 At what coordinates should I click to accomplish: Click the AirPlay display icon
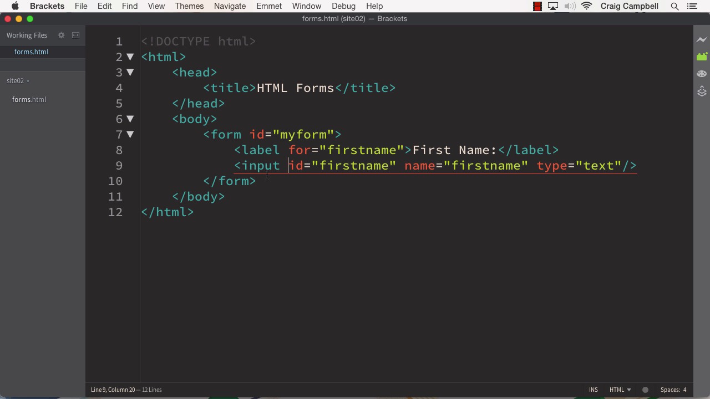553,6
